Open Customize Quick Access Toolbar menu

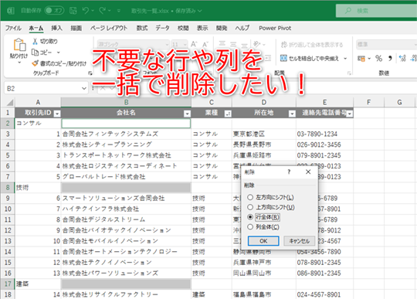pos(119,11)
